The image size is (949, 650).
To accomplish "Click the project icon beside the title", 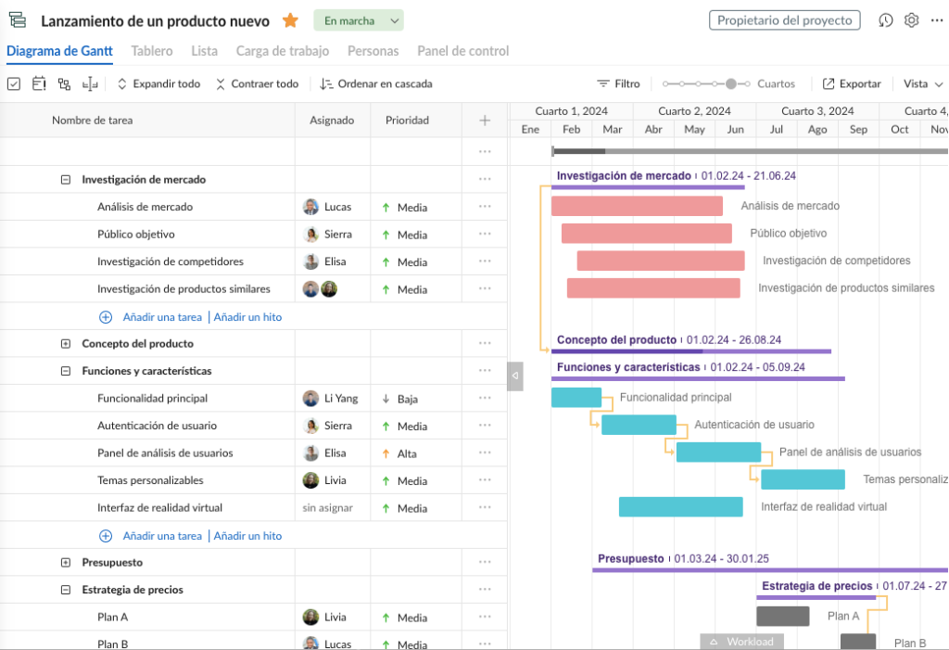I will point(18,20).
